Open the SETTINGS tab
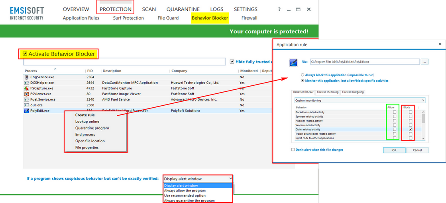The image size is (446, 203). click(246, 10)
